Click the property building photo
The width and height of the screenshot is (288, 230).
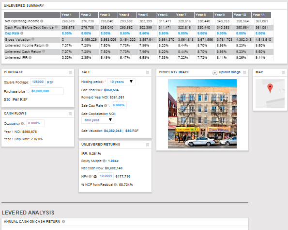click(x=202, y=114)
